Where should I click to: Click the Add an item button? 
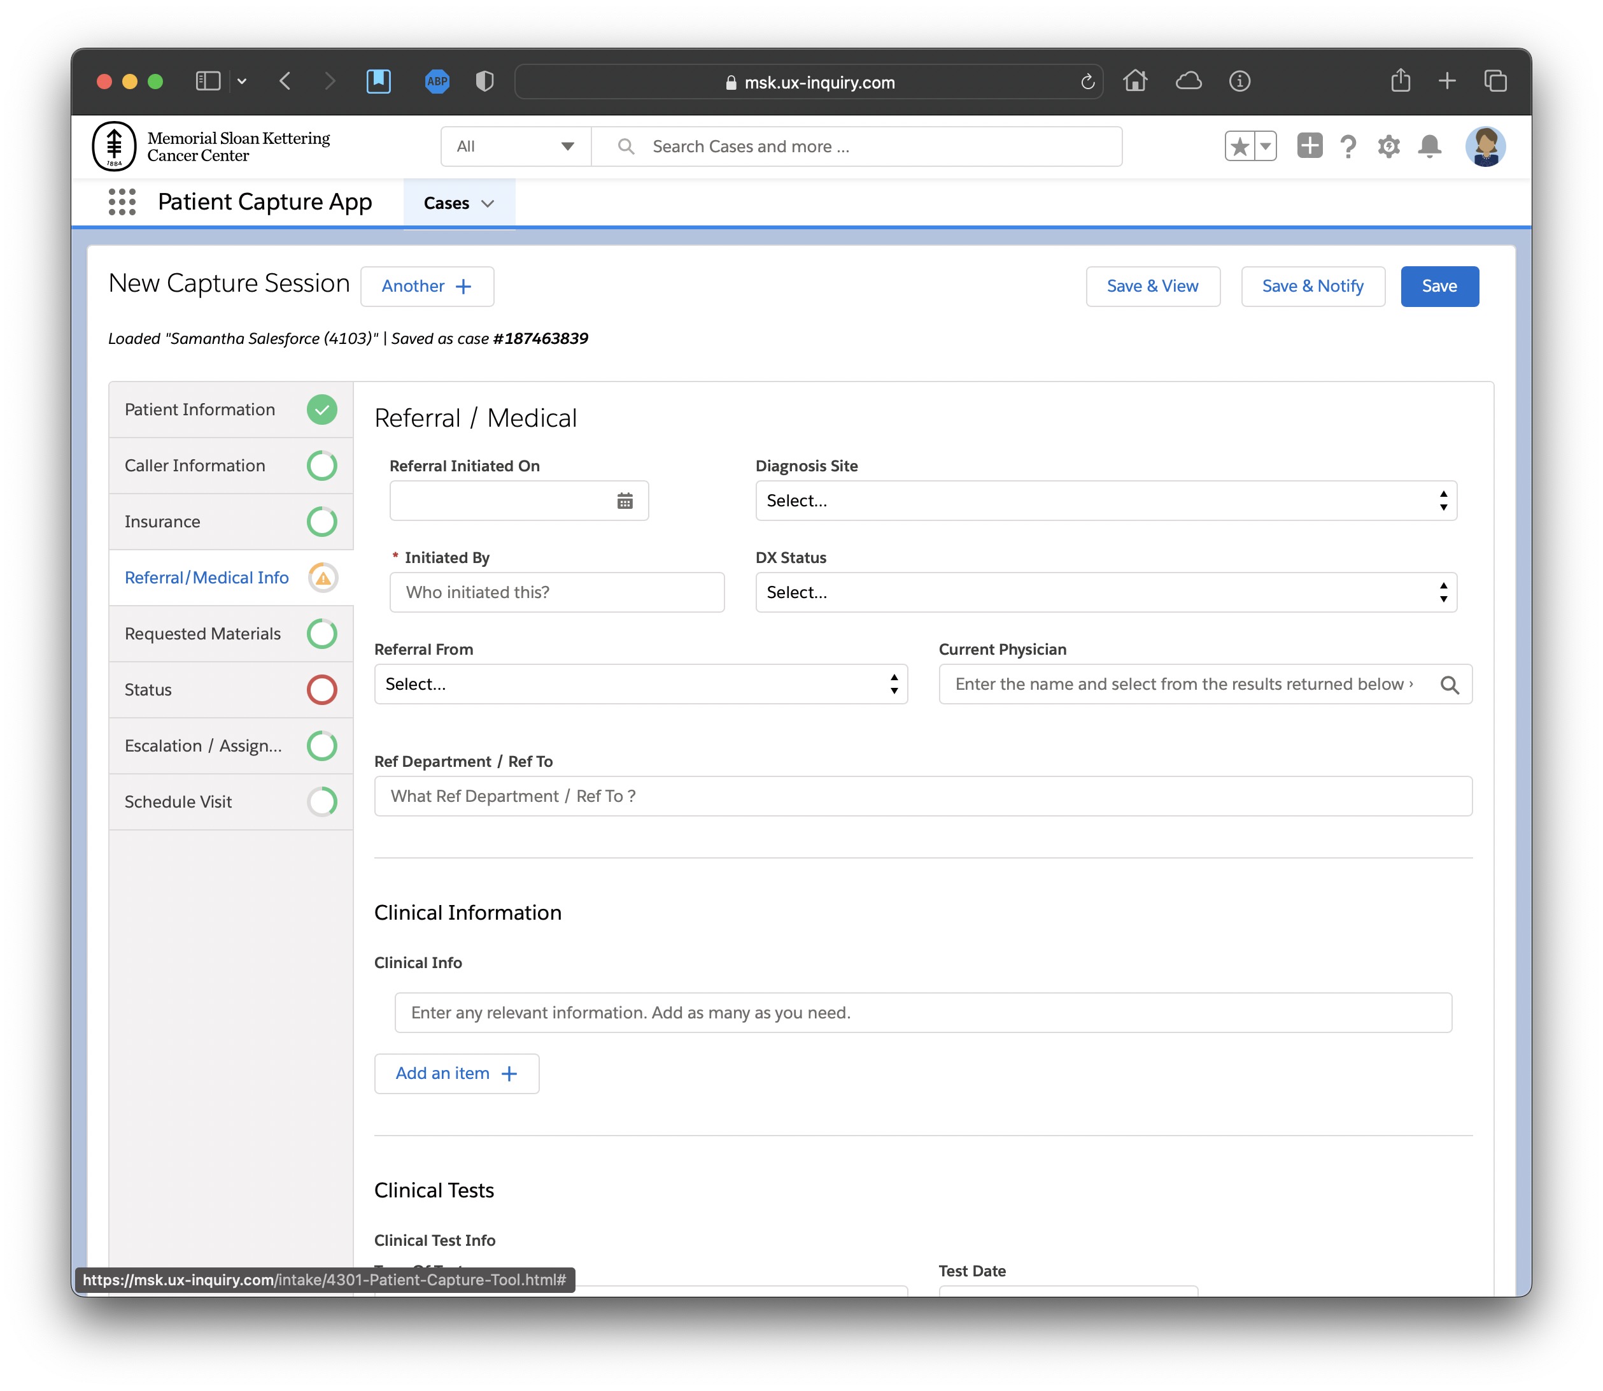pos(456,1074)
